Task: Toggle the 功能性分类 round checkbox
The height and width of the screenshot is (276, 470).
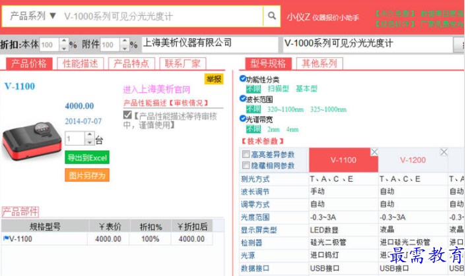Action: [x=243, y=78]
